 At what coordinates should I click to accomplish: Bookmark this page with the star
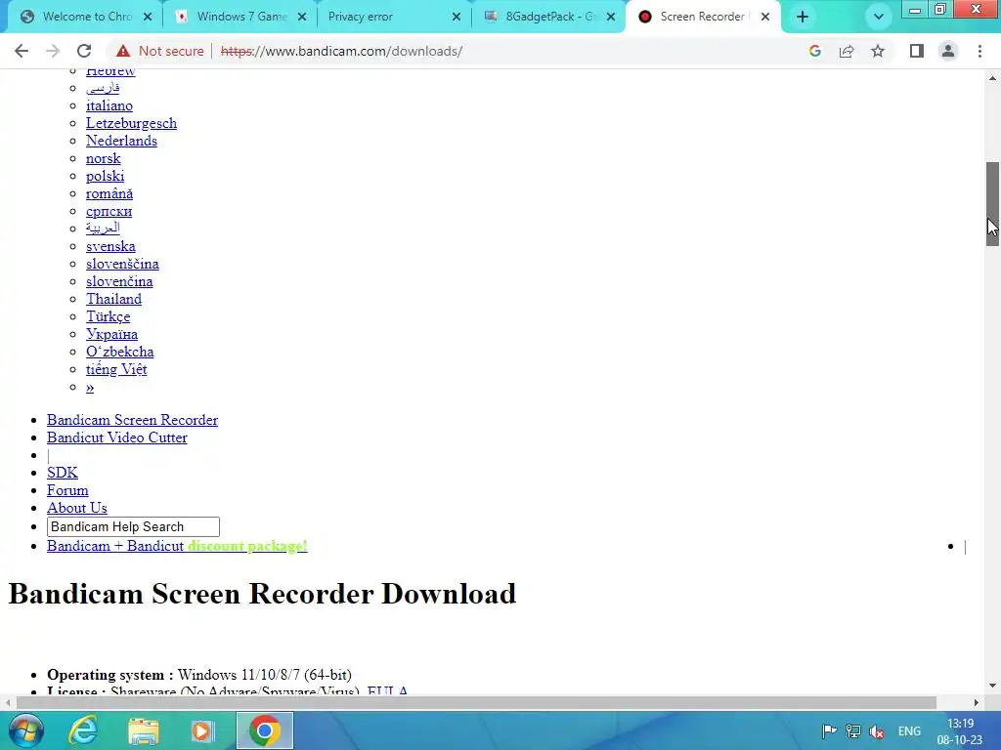(878, 51)
